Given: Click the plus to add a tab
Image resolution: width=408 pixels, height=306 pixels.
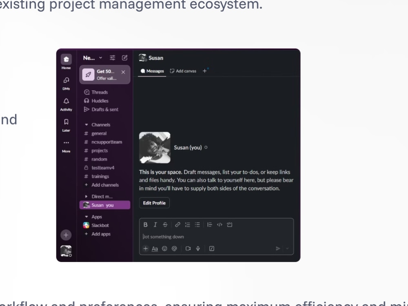Looking at the screenshot, I should click(204, 71).
